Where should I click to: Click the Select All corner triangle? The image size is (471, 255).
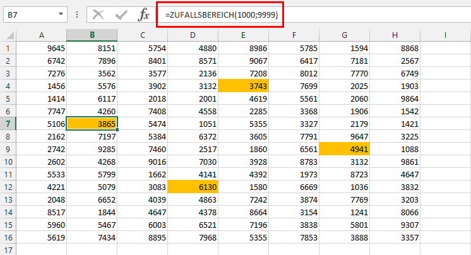[x=8, y=35]
